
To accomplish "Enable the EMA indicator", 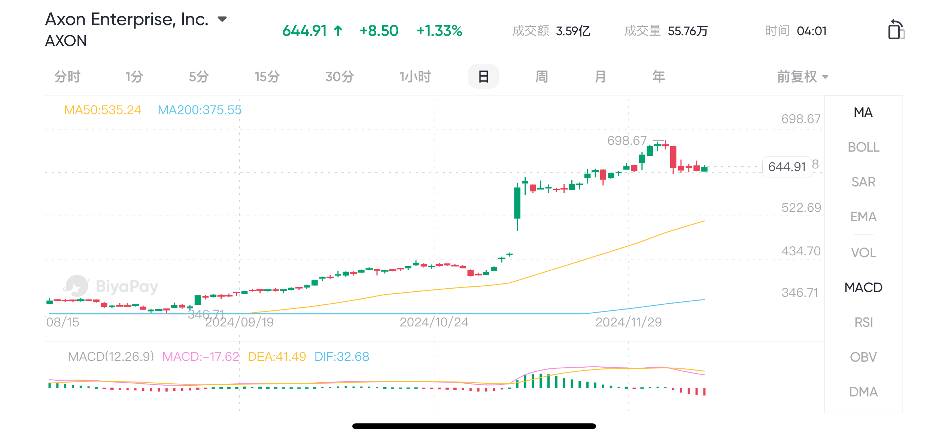I will [x=863, y=217].
